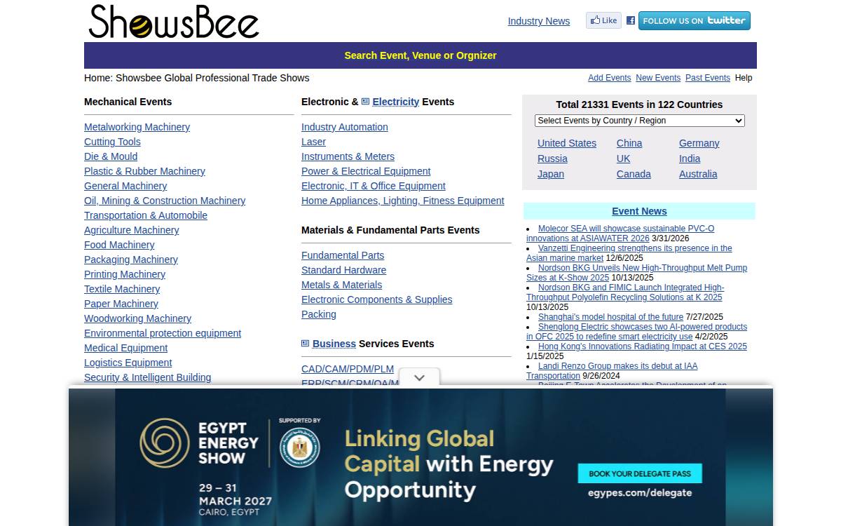This screenshot has height=526, width=841.
Task: Read Vanzetti Engineering Asian marine market news
Action: pyautogui.click(x=629, y=253)
